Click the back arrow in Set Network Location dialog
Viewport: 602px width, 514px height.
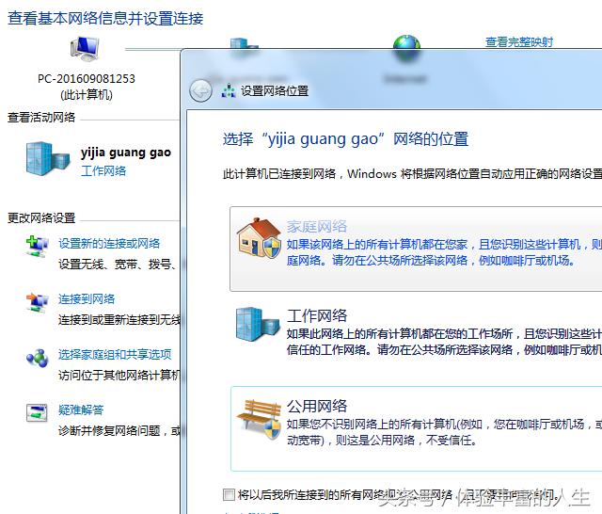(x=200, y=91)
